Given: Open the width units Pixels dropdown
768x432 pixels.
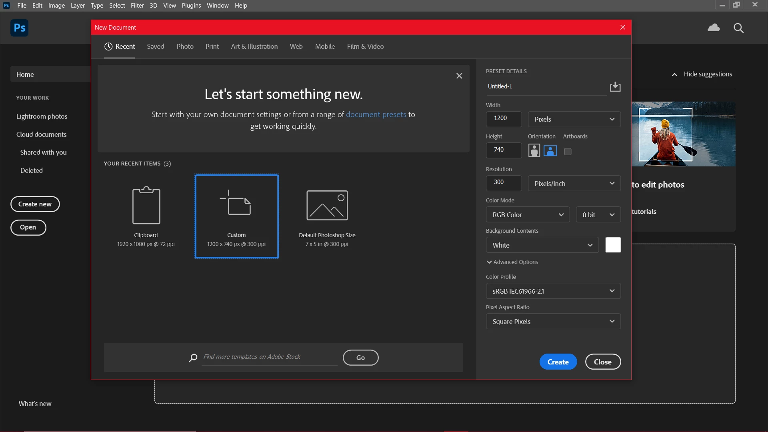Looking at the screenshot, I should [574, 119].
